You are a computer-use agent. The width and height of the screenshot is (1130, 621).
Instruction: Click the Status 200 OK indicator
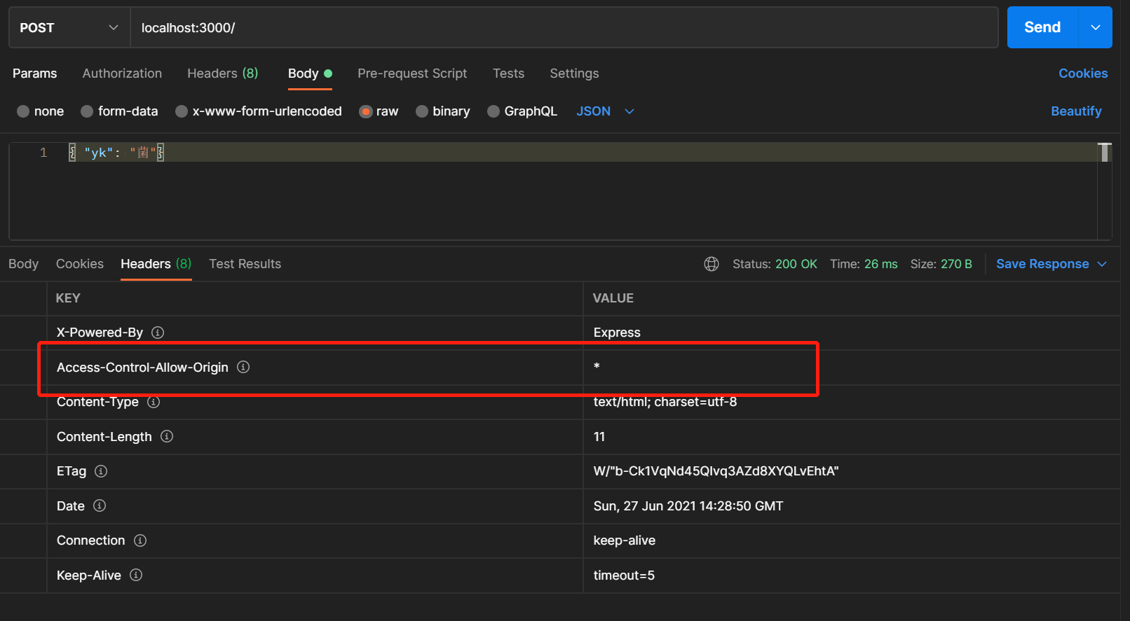click(775, 264)
